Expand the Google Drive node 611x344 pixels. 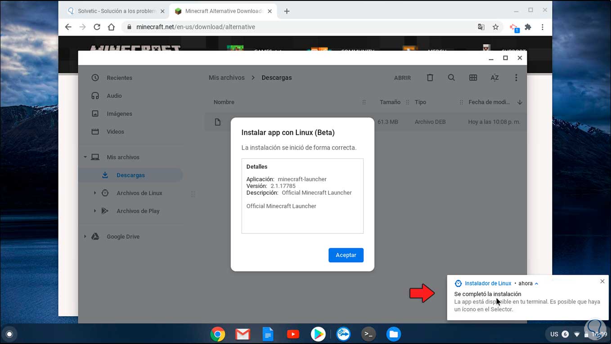point(85,237)
